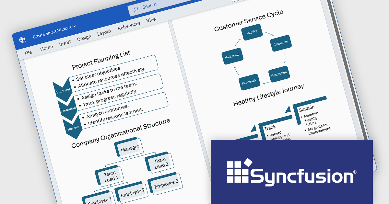
Task: Click the text 'Analyze outcomes.'
Action: (x=108, y=111)
